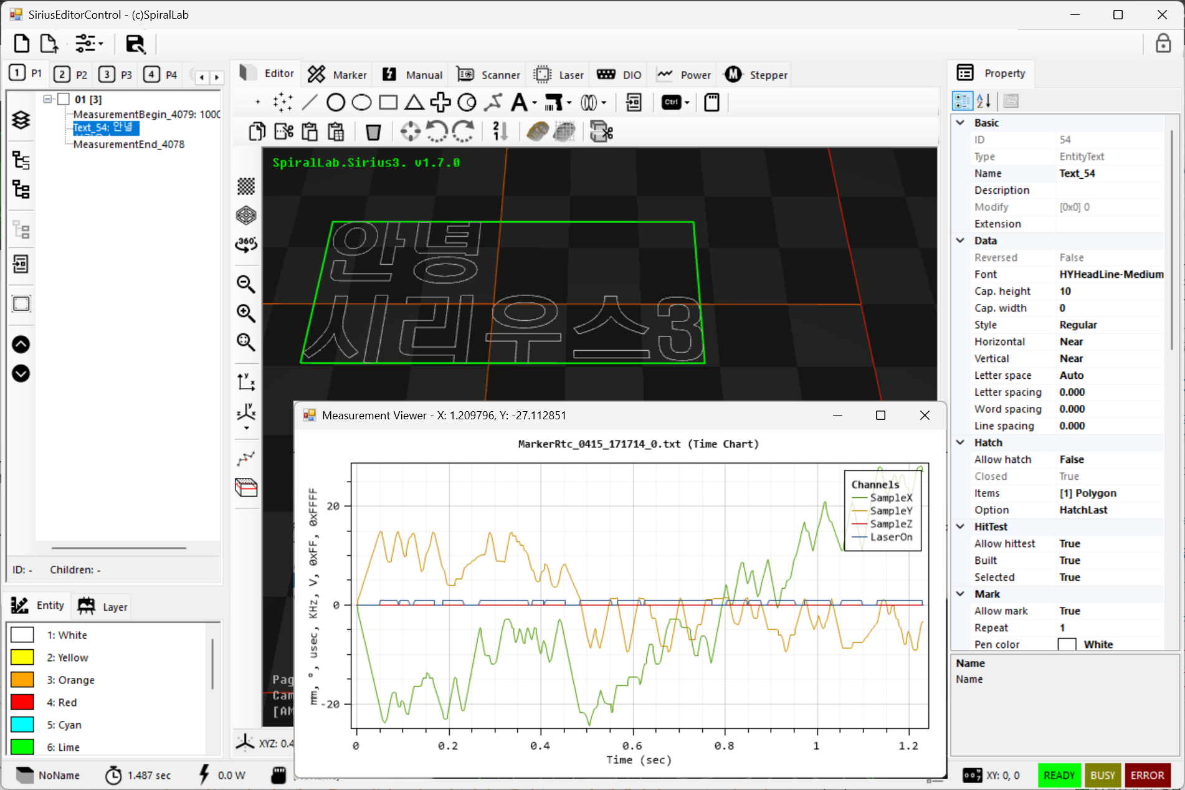The image size is (1185, 790).
Task: Switch to categorized property view
Action: 962,101
